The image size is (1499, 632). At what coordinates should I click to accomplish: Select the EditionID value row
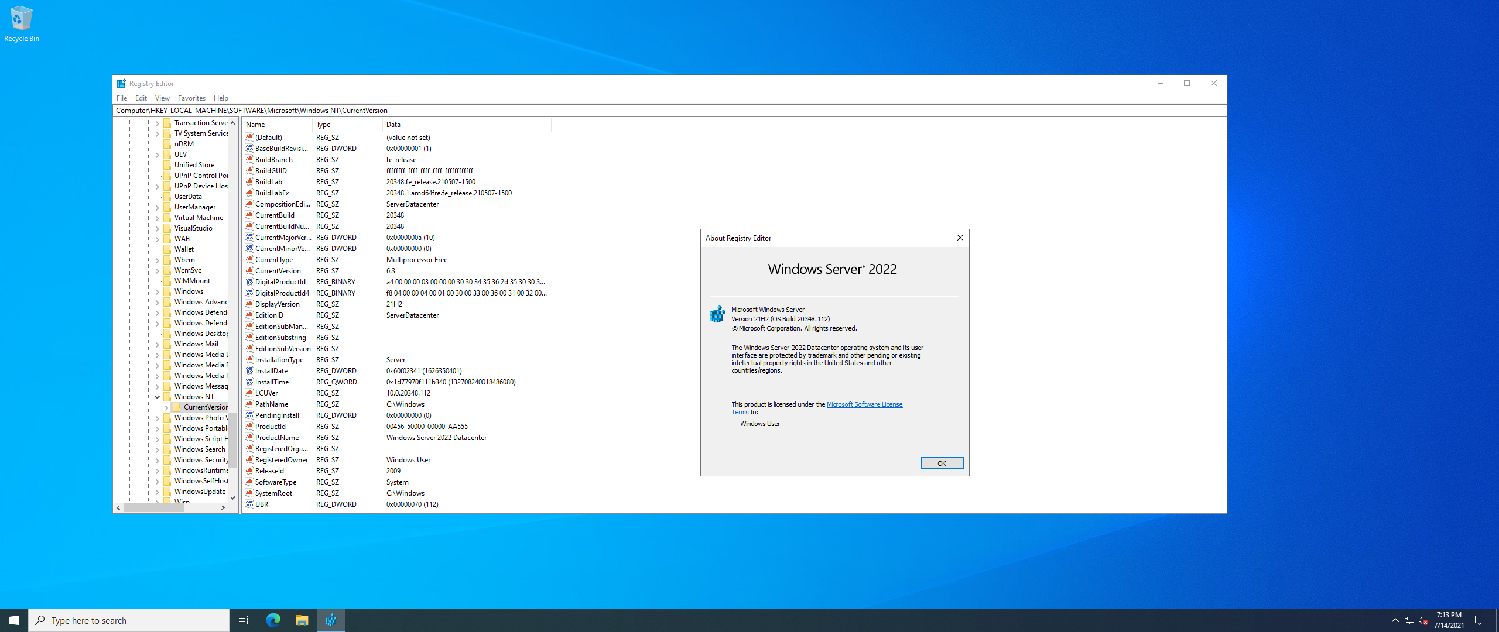tap(397, 315)
